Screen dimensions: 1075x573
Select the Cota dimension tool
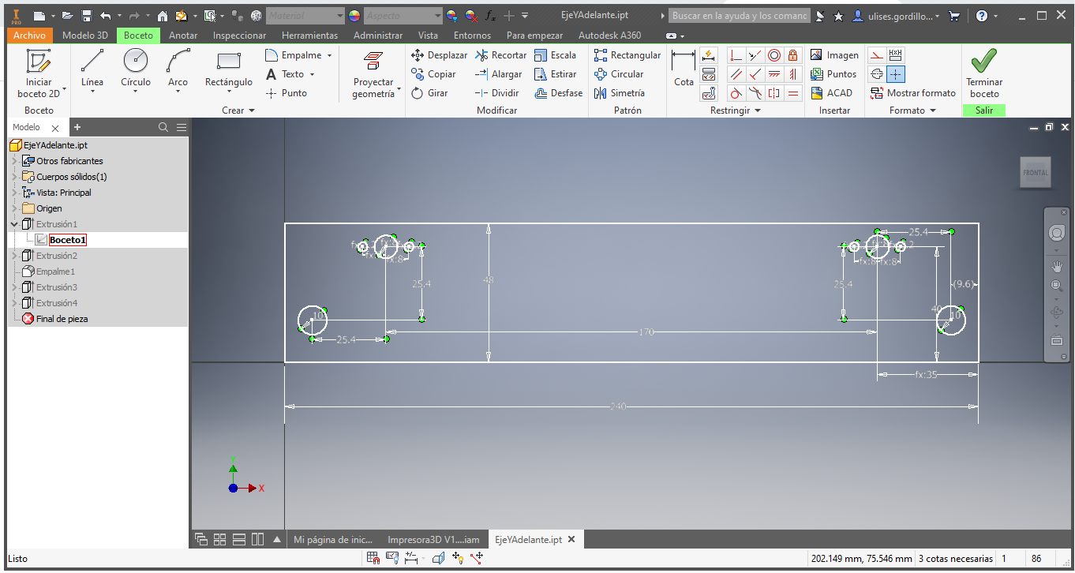pyautogui.click(x=684, y=68)
